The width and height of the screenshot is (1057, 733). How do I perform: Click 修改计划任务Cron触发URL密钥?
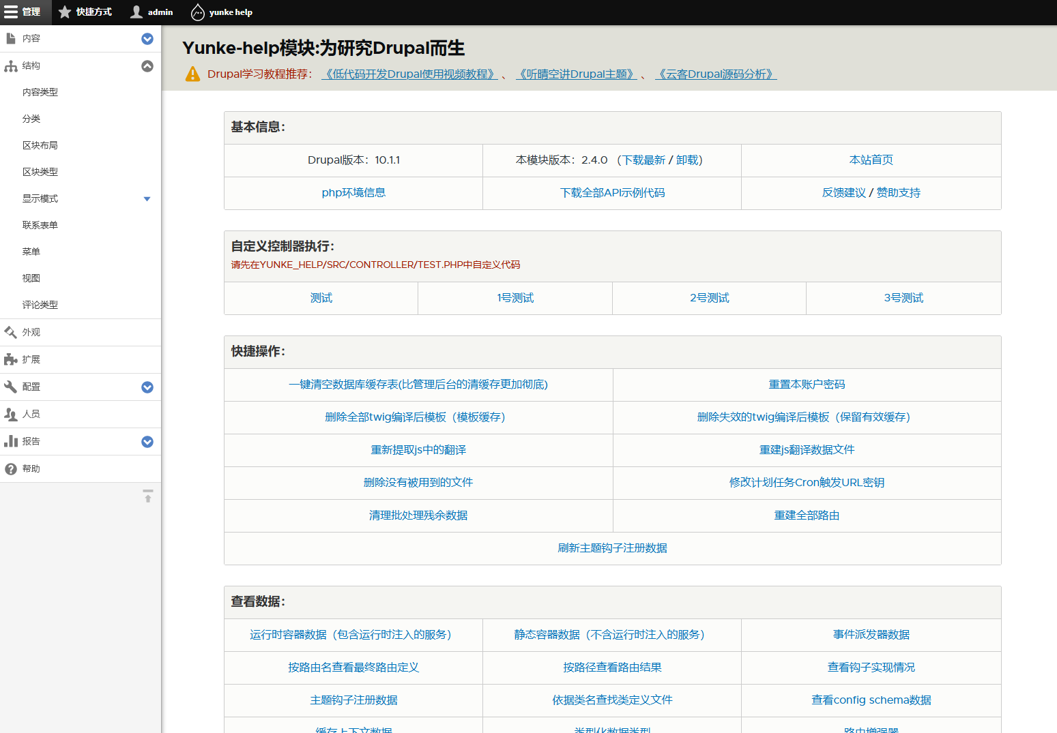pyautogui.click(x=807, y=483)
